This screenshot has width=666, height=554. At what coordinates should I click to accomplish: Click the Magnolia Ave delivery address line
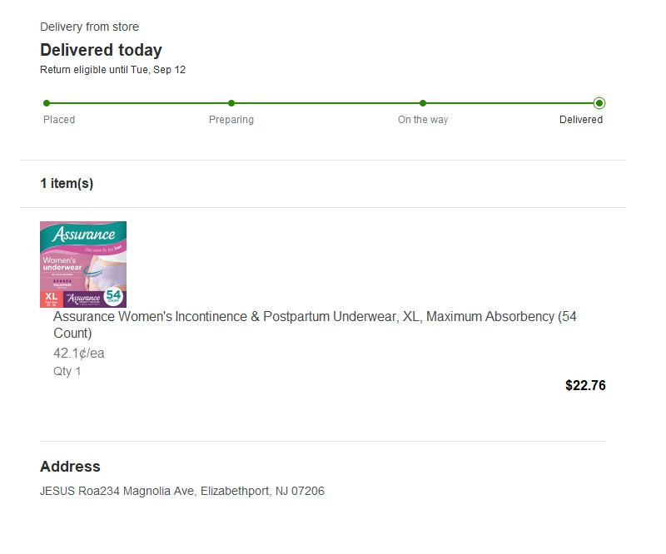pos(182,491)
